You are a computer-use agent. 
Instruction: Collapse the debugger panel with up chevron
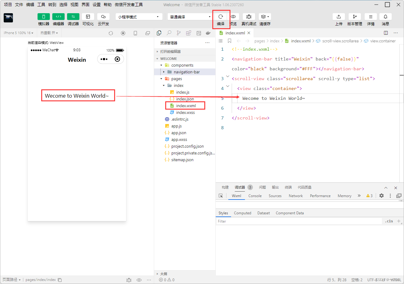pyautogui.click(x=386, y=188)
